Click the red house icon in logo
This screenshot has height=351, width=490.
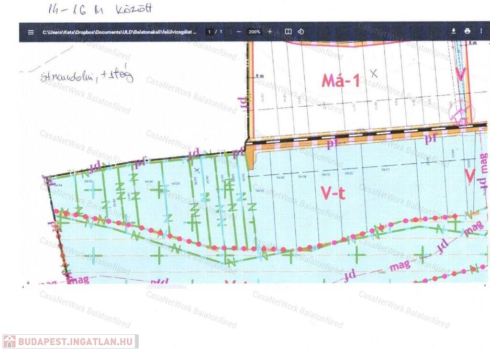point(10,341)
